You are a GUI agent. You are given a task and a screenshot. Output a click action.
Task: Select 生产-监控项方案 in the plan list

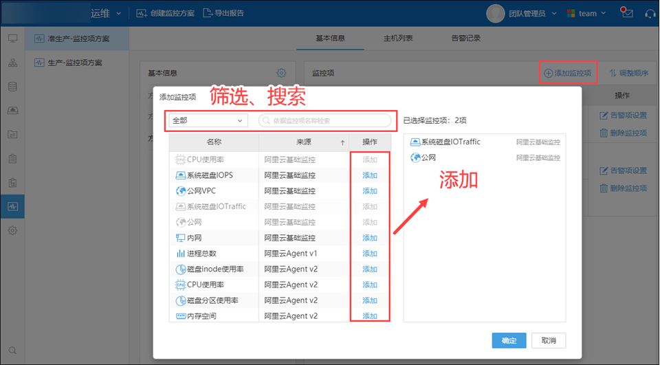tap(74, 63)
